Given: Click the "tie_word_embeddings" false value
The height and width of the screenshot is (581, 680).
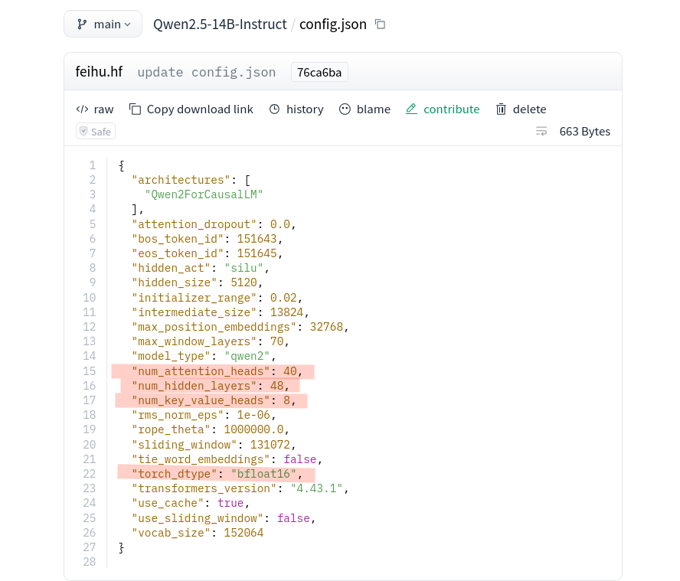Looking at the screenshot, I should [299, 459].
